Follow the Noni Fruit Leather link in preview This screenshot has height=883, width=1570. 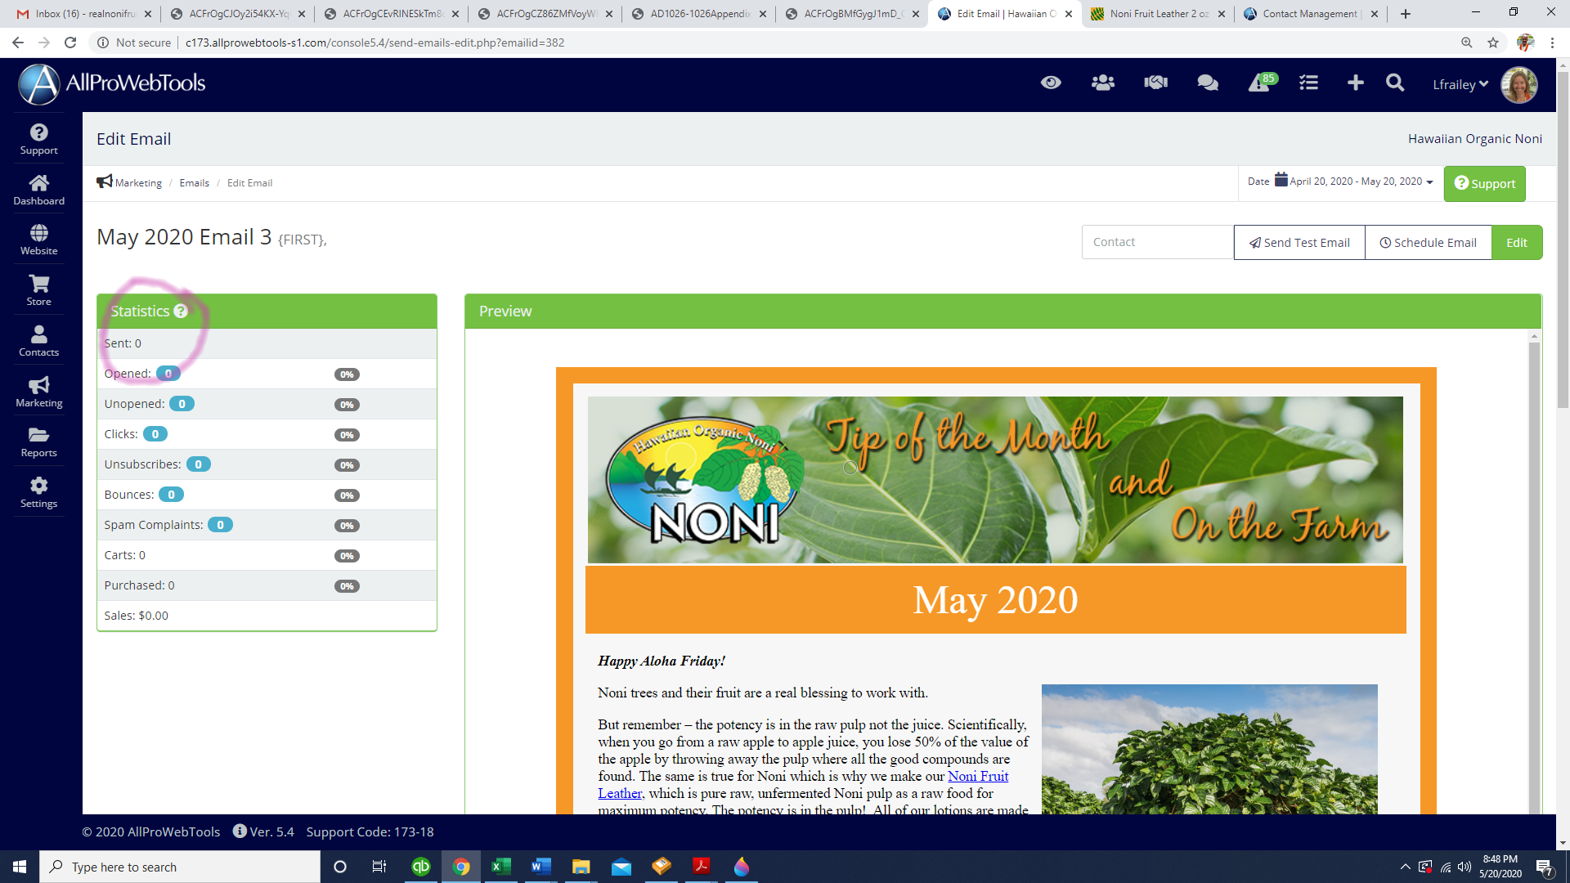click(978, 776)
